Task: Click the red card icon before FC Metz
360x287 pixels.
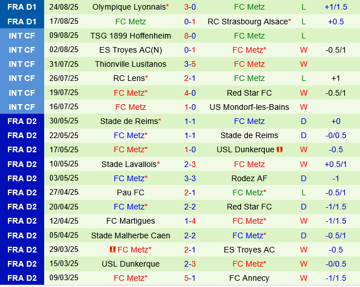Action: [112, 250]
